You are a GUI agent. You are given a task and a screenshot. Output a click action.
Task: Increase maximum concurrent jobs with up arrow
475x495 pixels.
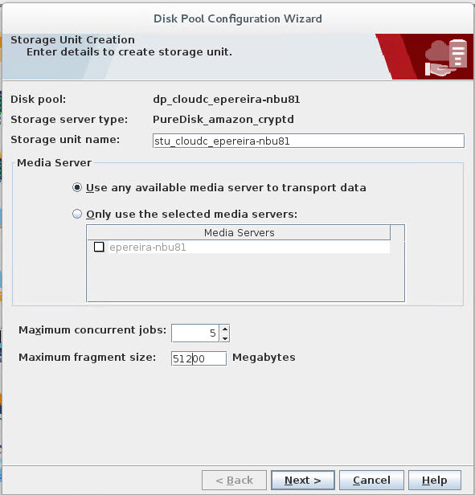coord(224,329)
